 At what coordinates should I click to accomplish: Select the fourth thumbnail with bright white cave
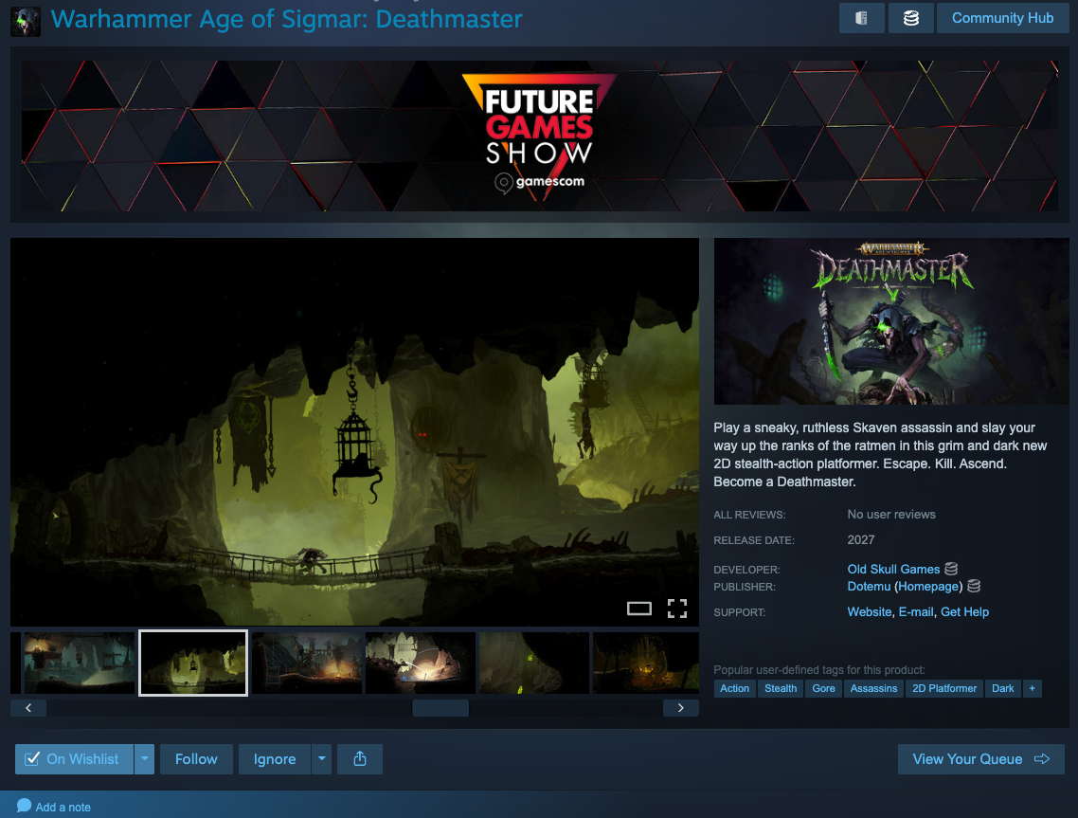(x=420, y=663)
